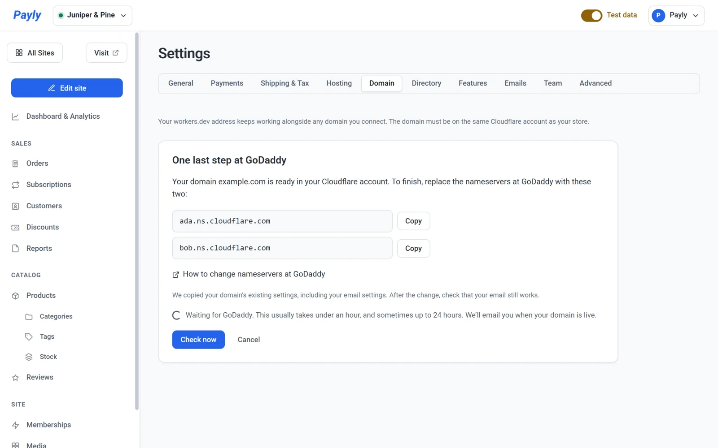Go to the Hosting tab
The width and height of the screenshot is (718, 448).
[339, 83]
